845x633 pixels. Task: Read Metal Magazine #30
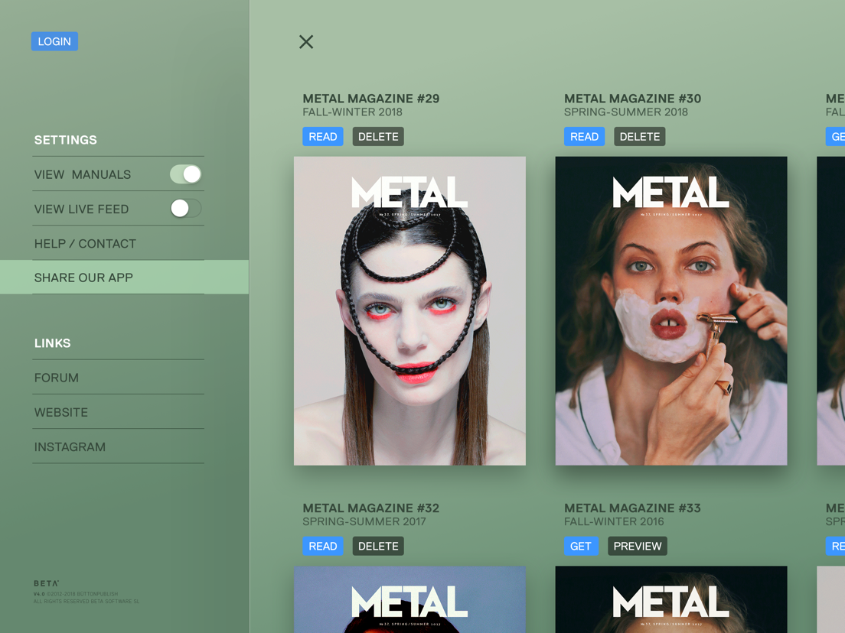(x=584, y=137)
